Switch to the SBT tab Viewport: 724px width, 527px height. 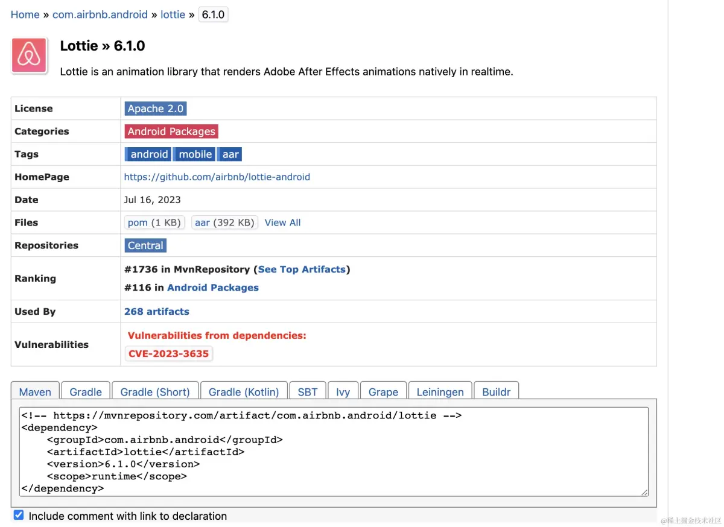[x=308, y=391]
